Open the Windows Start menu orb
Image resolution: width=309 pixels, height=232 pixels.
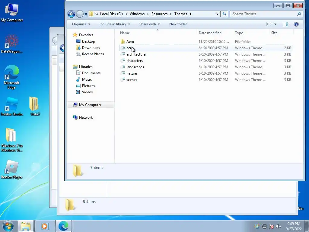pos(8,226)
